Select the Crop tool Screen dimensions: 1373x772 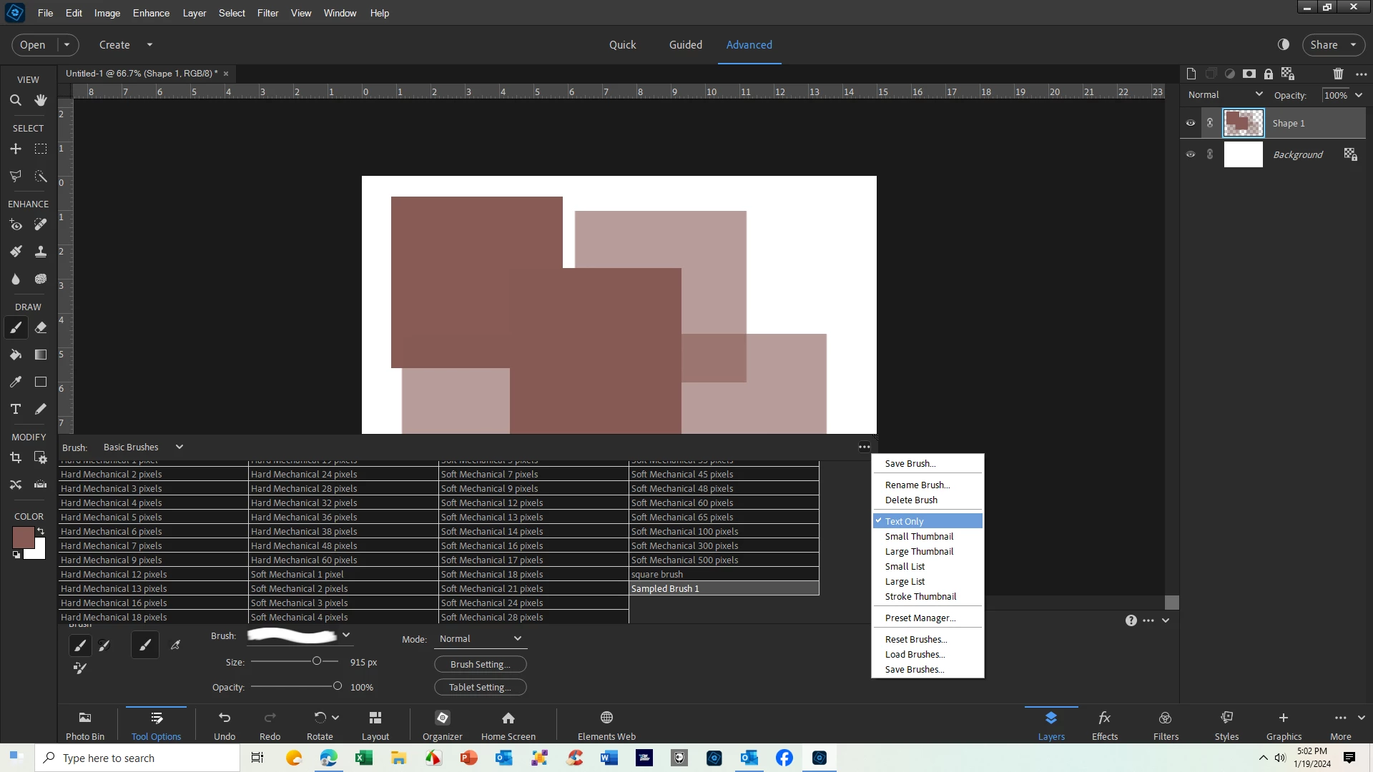pyautogui.click(x=15, y=458)
